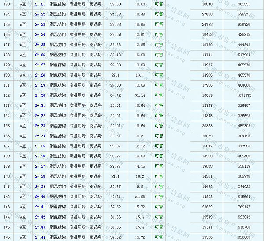Click the S-122 room number link

[40, 14]
